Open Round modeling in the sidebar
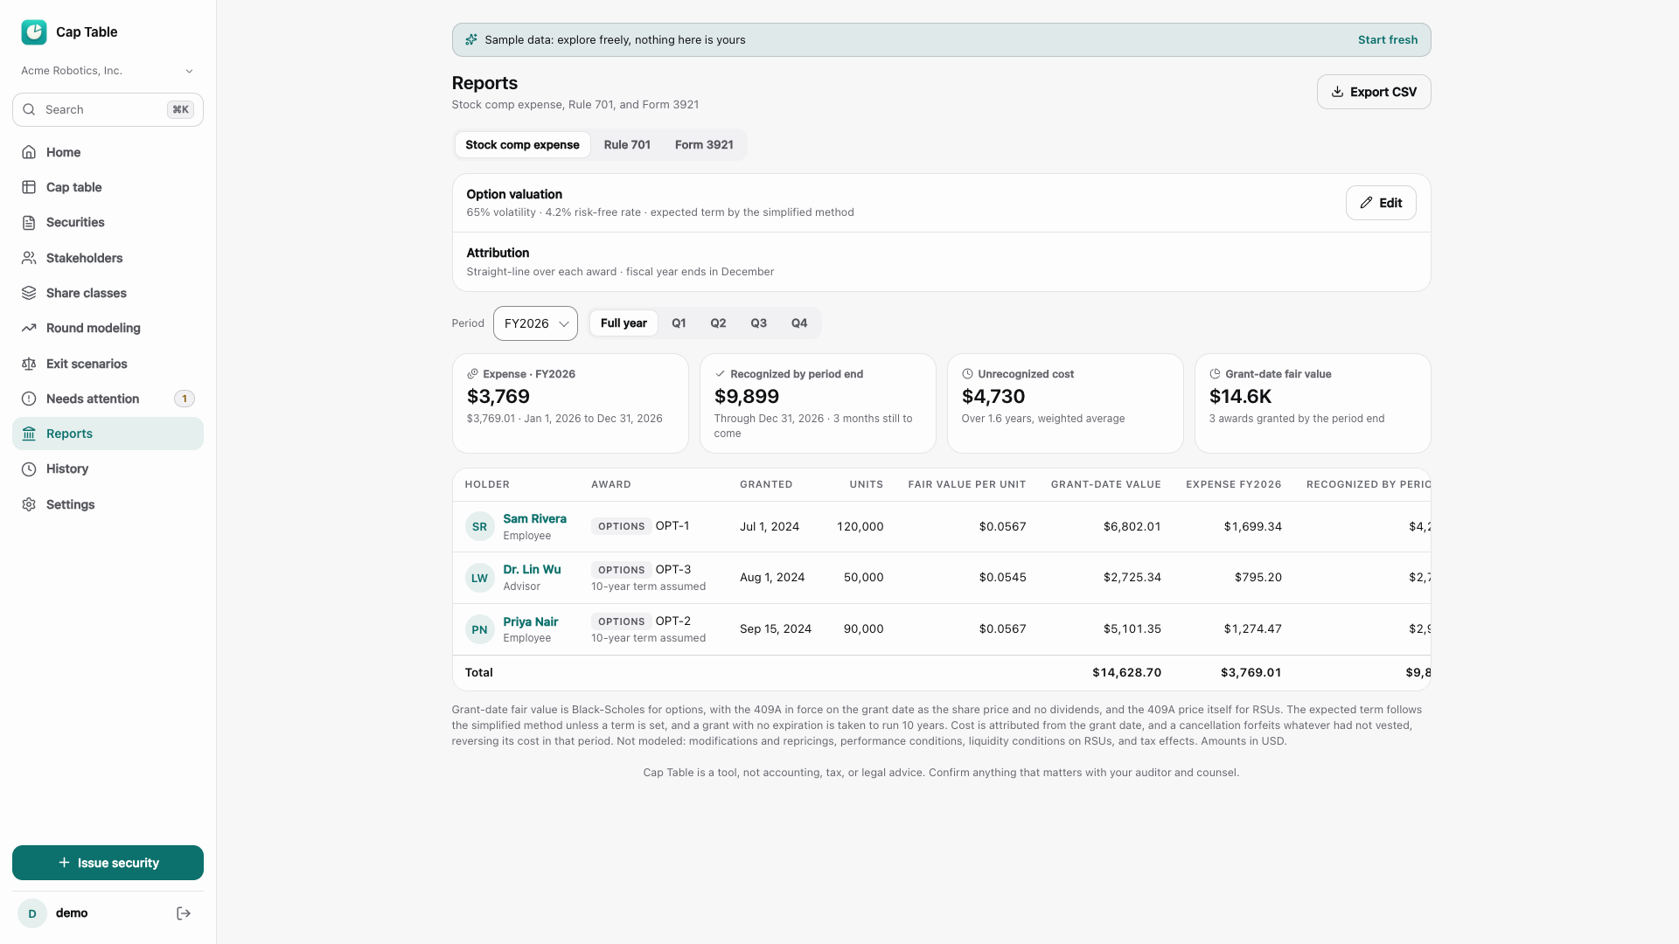Image resolution: width=1679 pixels, height=944 pixels. (x=108, y=328)
